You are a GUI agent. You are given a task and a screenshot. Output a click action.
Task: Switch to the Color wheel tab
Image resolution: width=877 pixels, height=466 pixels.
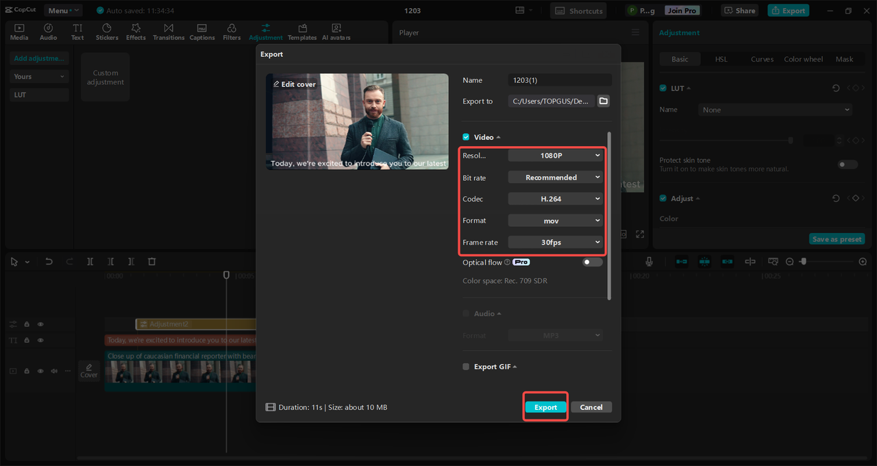(x=804, y=59)
